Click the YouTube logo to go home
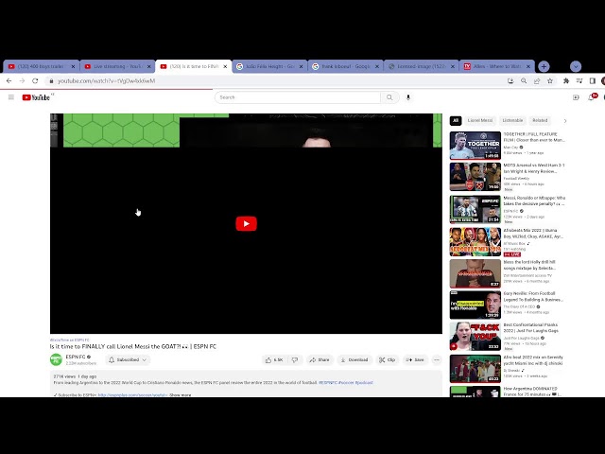This screenshot has width=605, height=454. coord(36,97)
